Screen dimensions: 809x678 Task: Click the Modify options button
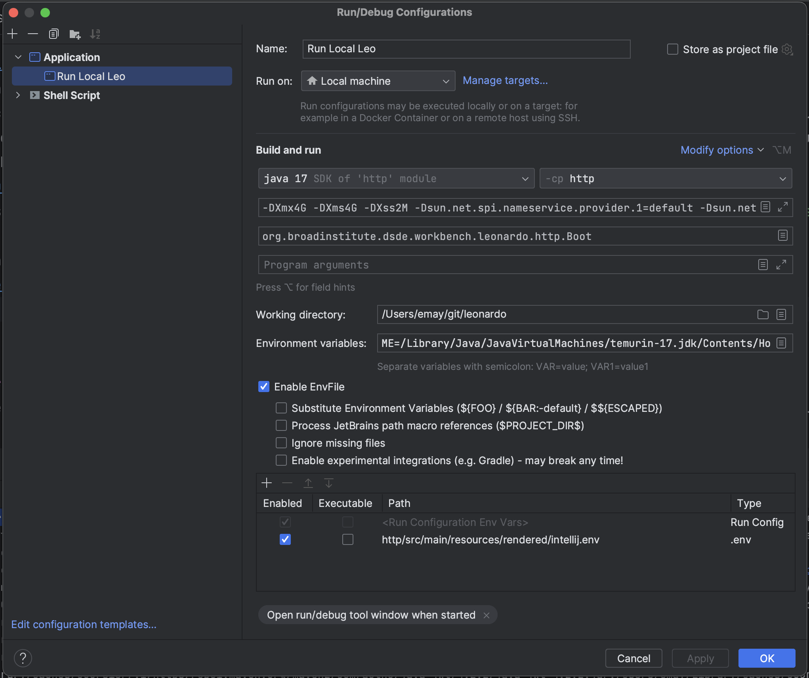[x=716, y=150]
